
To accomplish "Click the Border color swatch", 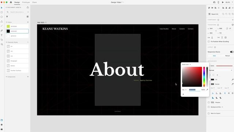I will tap(212, 84).
